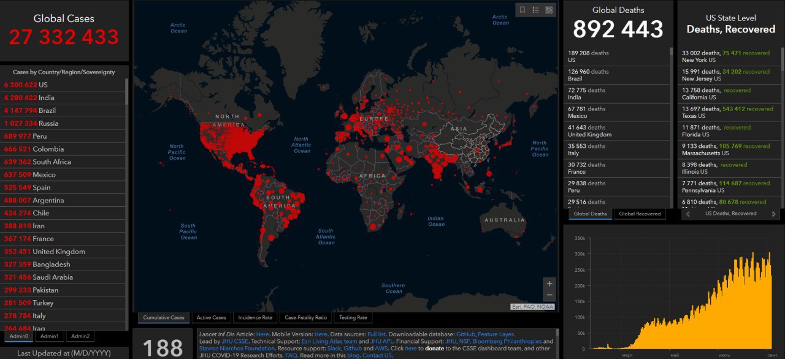Open the Contact US link
This screenshot has width=785, height=359.
pos(377,355)
